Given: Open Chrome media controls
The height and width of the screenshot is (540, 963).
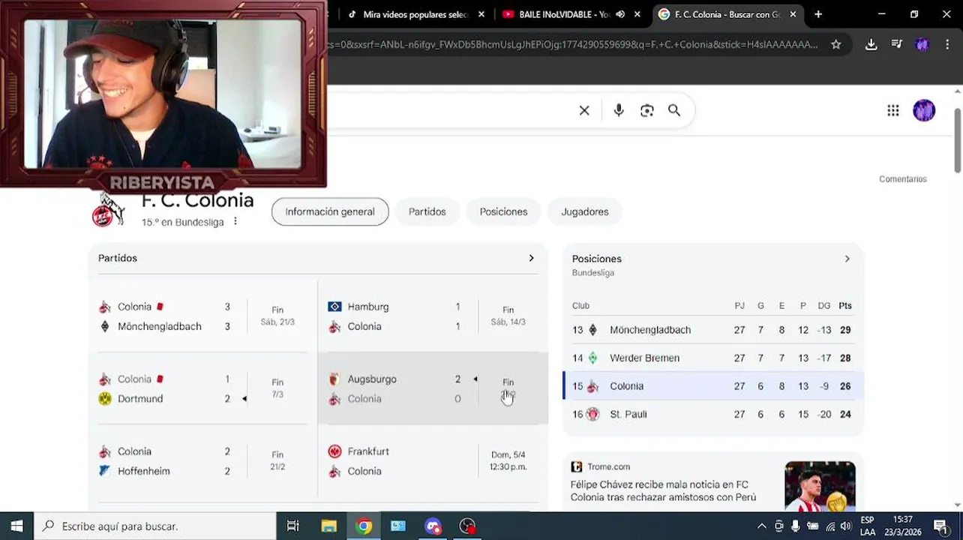Looking at the screenshot, I should 896,44.
